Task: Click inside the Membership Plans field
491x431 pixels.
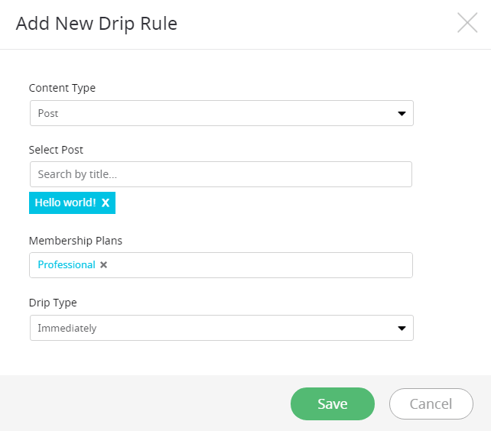Action: coord(221,265)
